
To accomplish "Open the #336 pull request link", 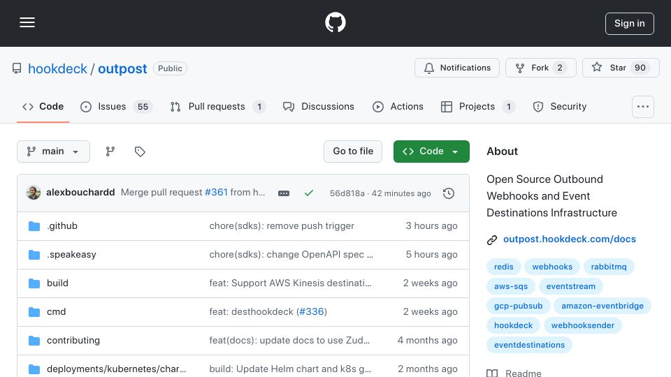I will pyautogui.click(x=312, y=311).
